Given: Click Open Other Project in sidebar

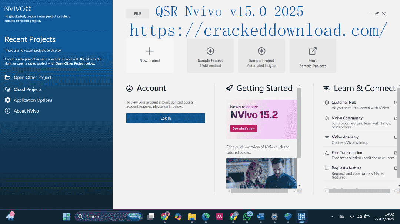Looking at the screenshot, I should coord(33,77).
